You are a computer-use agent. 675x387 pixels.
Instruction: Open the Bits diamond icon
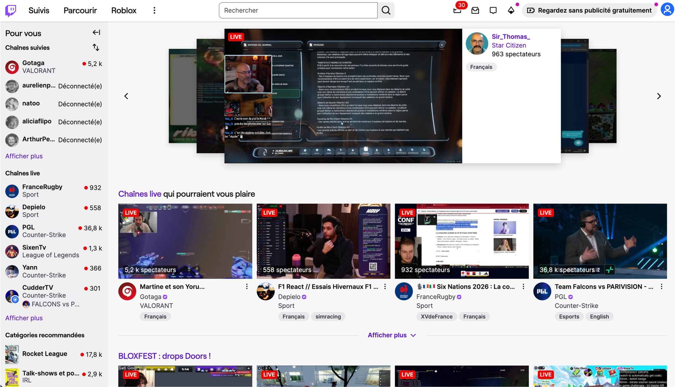[x=511, y=10]
